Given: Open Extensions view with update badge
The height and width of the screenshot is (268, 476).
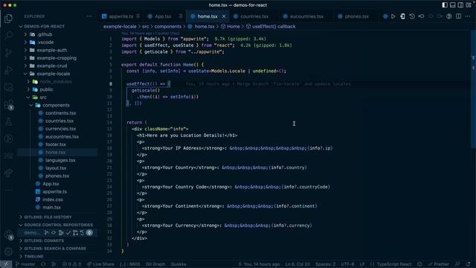Looking at the screenshot, I should coord(8,104).
